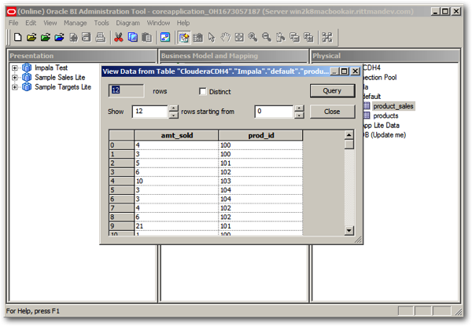The width and height of the screenshot is (472, 326).
Task: Click the Print toolbar icon
Action: (x=100, y=37)
